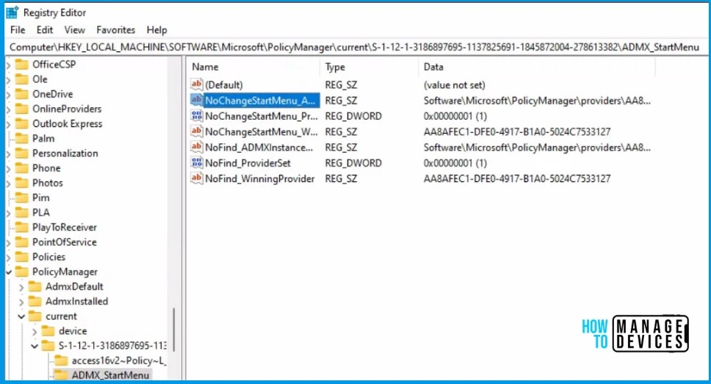Select the ADMX_StartMenu key in tree
Image resolution: width=711 pixels, height=384 pixels.
tap(110, 375)
